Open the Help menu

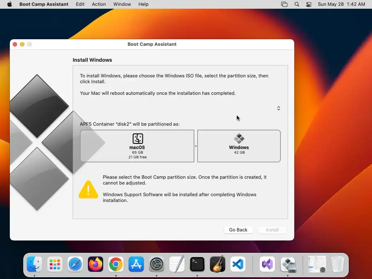143,4
